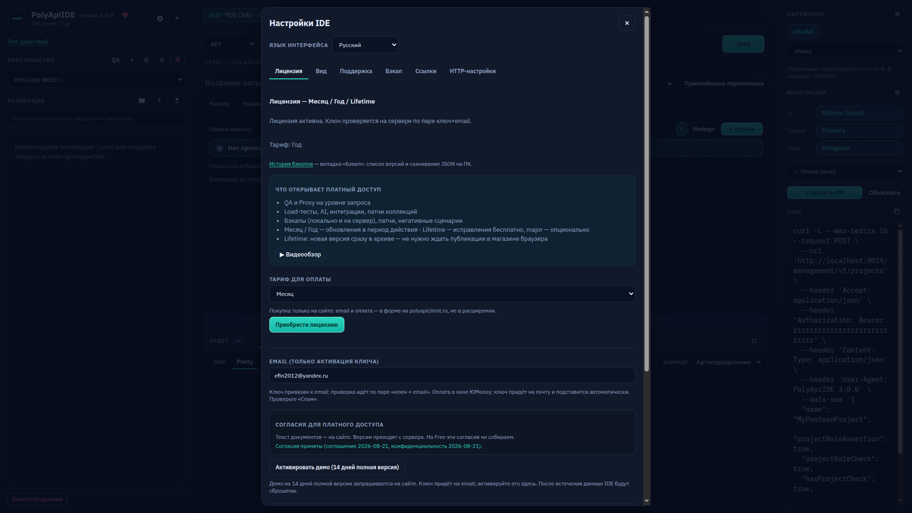
Task: Click the QA button in Пространство row
Action: (x=115, y=60)
